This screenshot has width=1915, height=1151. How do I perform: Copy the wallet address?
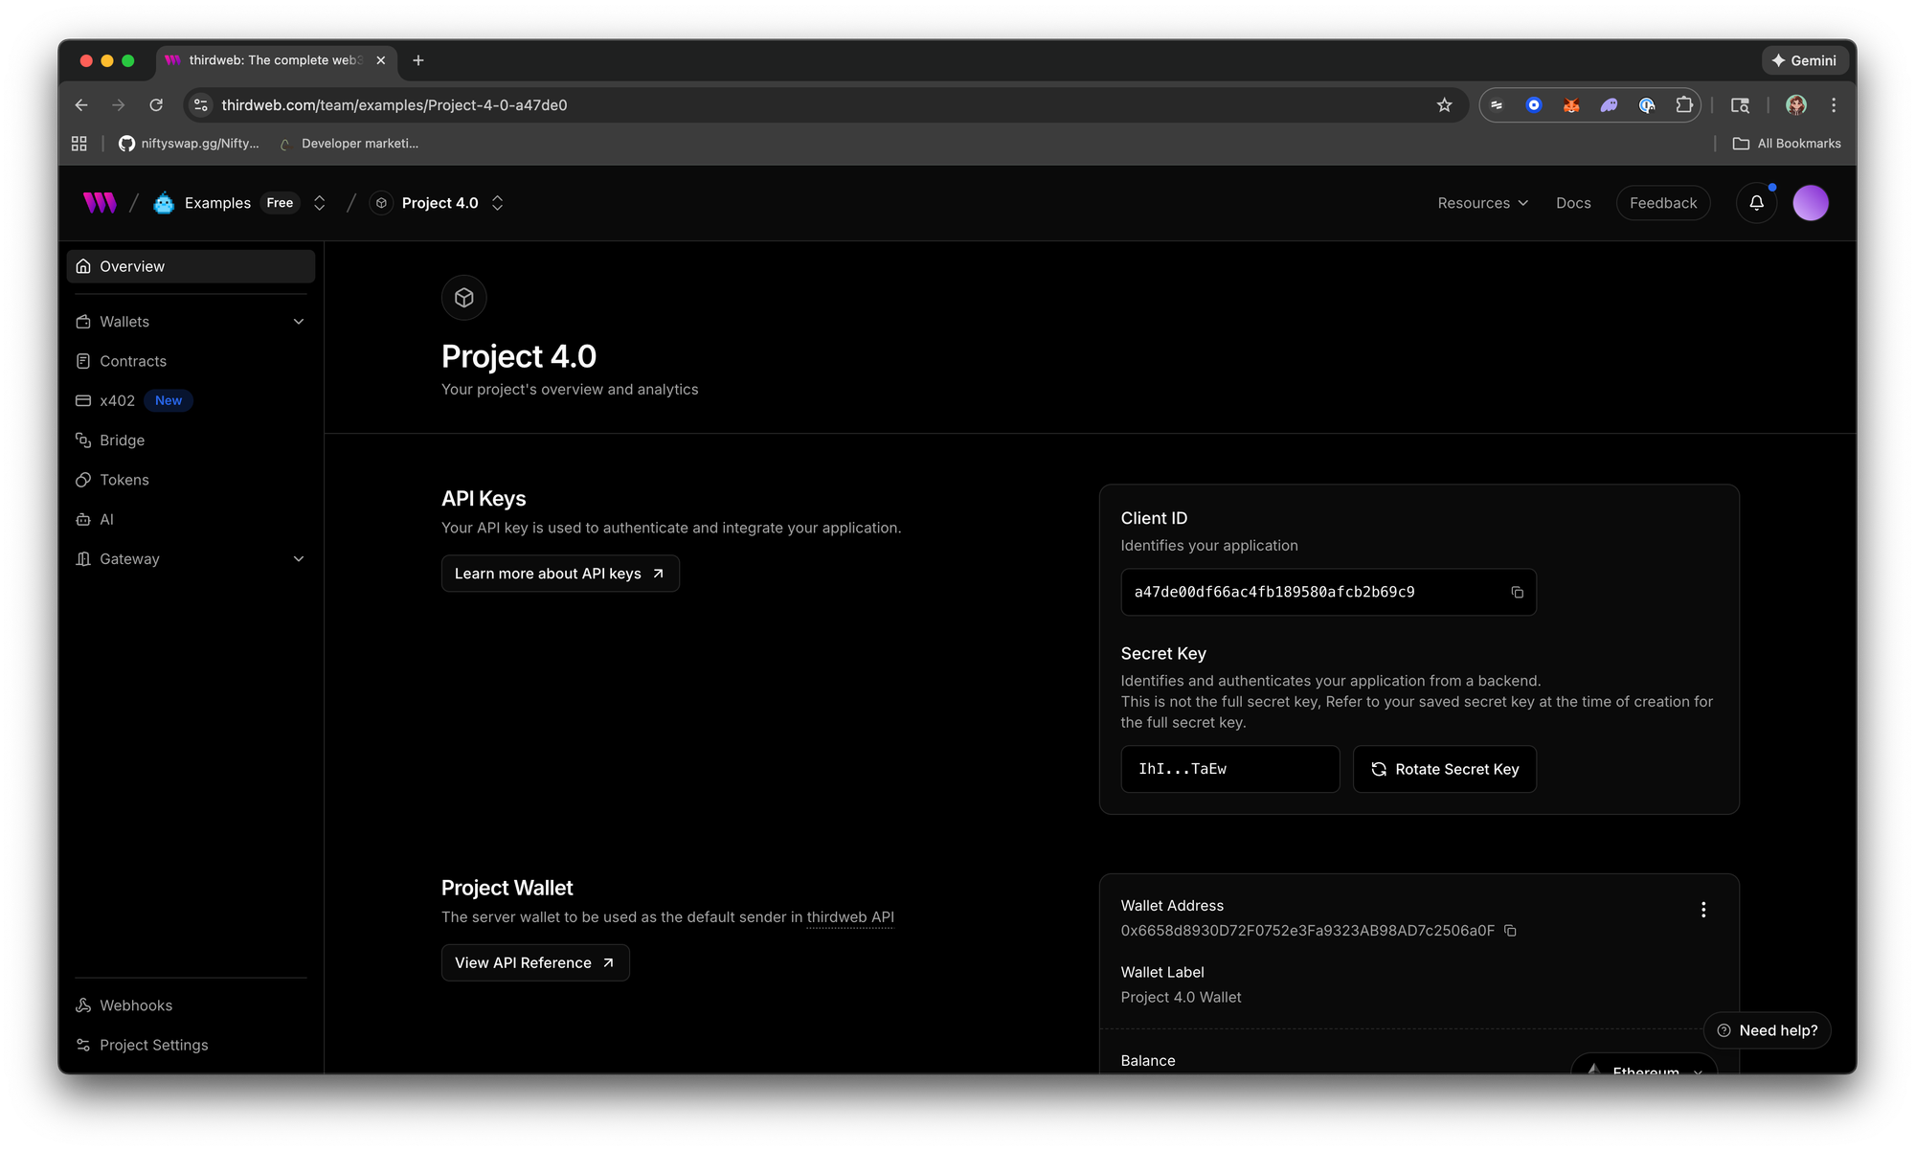[x=1510, y=931]
